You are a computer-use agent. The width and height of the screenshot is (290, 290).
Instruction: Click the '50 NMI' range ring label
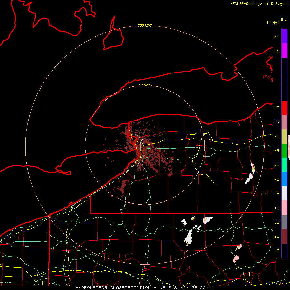tap(145, 85)
